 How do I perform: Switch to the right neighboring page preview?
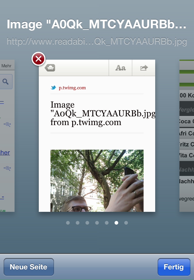click(x=187, y=137)
